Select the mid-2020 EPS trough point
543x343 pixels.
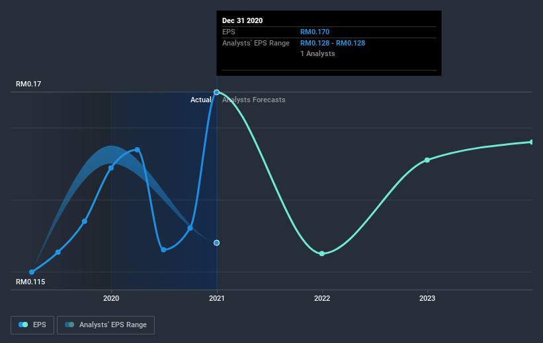tap(163, 249)
